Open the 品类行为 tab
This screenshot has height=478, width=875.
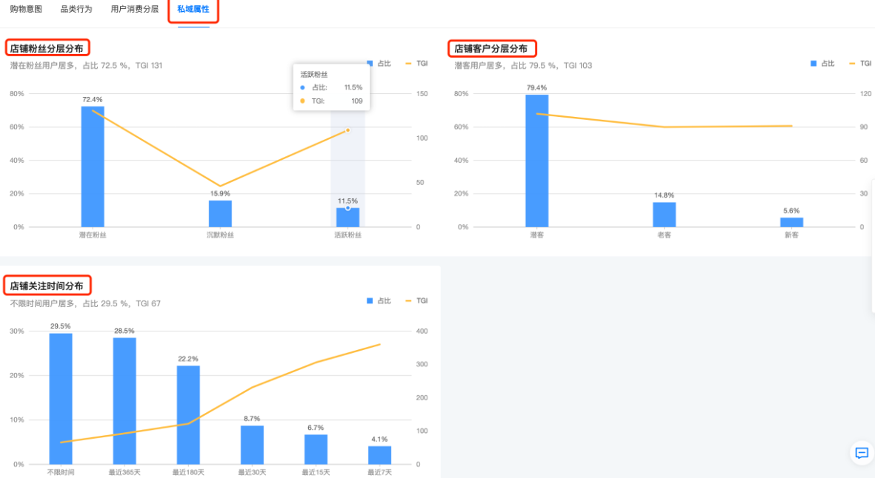76,10
